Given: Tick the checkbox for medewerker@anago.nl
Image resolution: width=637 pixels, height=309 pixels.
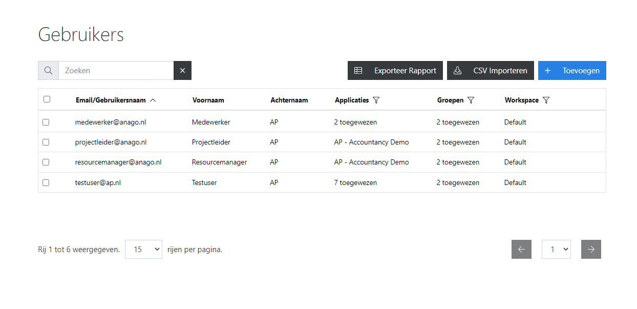Looking at the screenshot, I should point(46,122).
